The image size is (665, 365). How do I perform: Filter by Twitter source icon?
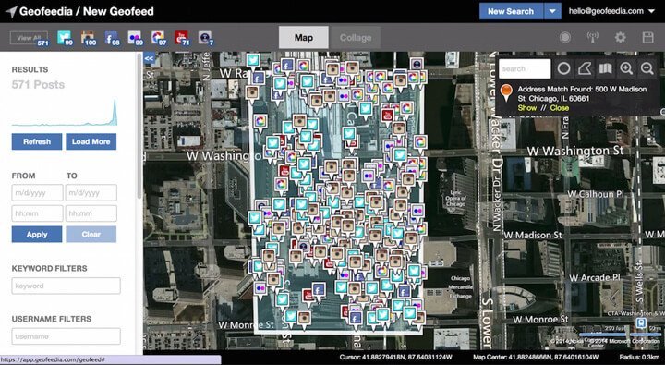(x=65, y=37)
